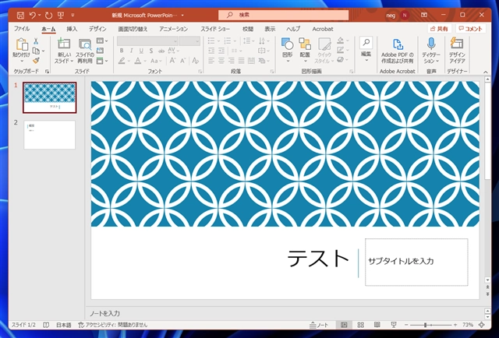
Task: Switch to the アニメーション tab
Action: click(x=173, y=29)
